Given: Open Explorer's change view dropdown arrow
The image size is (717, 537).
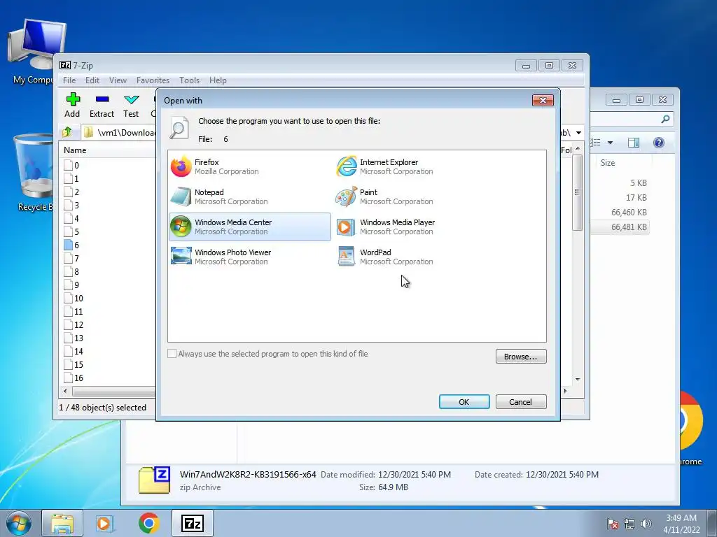Looking at the screenshot, I should pos(610,143).
